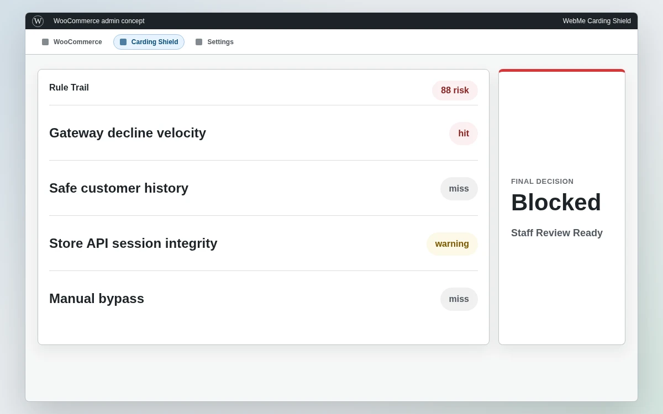Click the WooCommerce tab square icon
The height and width of the screenshot is (414, 663).
coord(45,42)
